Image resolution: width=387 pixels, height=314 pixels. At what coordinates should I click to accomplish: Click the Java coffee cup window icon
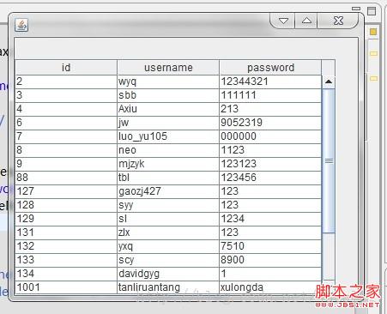click(21, 25)
